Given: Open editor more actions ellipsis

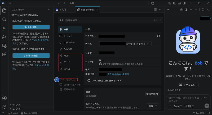Looking at the screenshot, I should point(160,10).
